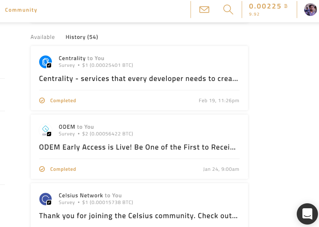The width and height of the screenshot is (319, 227).
Task: Click the search magnifier icon
Action: pyautogui.click(x=228, y=10)
